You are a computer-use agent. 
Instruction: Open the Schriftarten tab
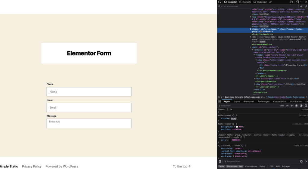click(296, 101)
